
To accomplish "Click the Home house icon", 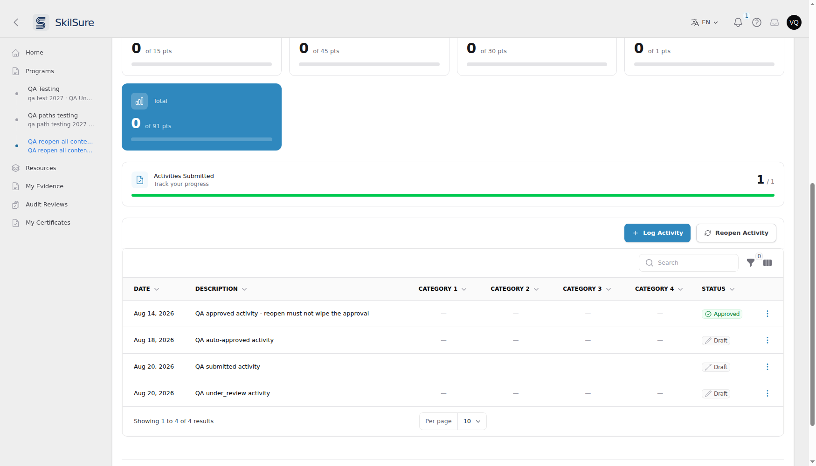I will click(16, 53).
